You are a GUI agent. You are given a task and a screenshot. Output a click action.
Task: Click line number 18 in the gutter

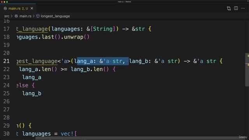click(6, 37)
